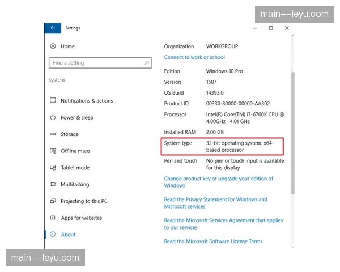The height and width of the screenshot is (272, 340).
Task: Click the search magnifier in Find a setting
Action: (147, 63)
